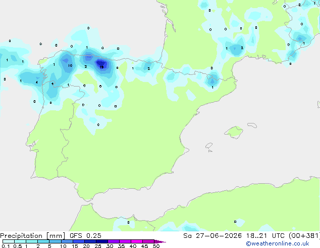Select the 0.5–1 mm legend color box

(x=20, y=241)
